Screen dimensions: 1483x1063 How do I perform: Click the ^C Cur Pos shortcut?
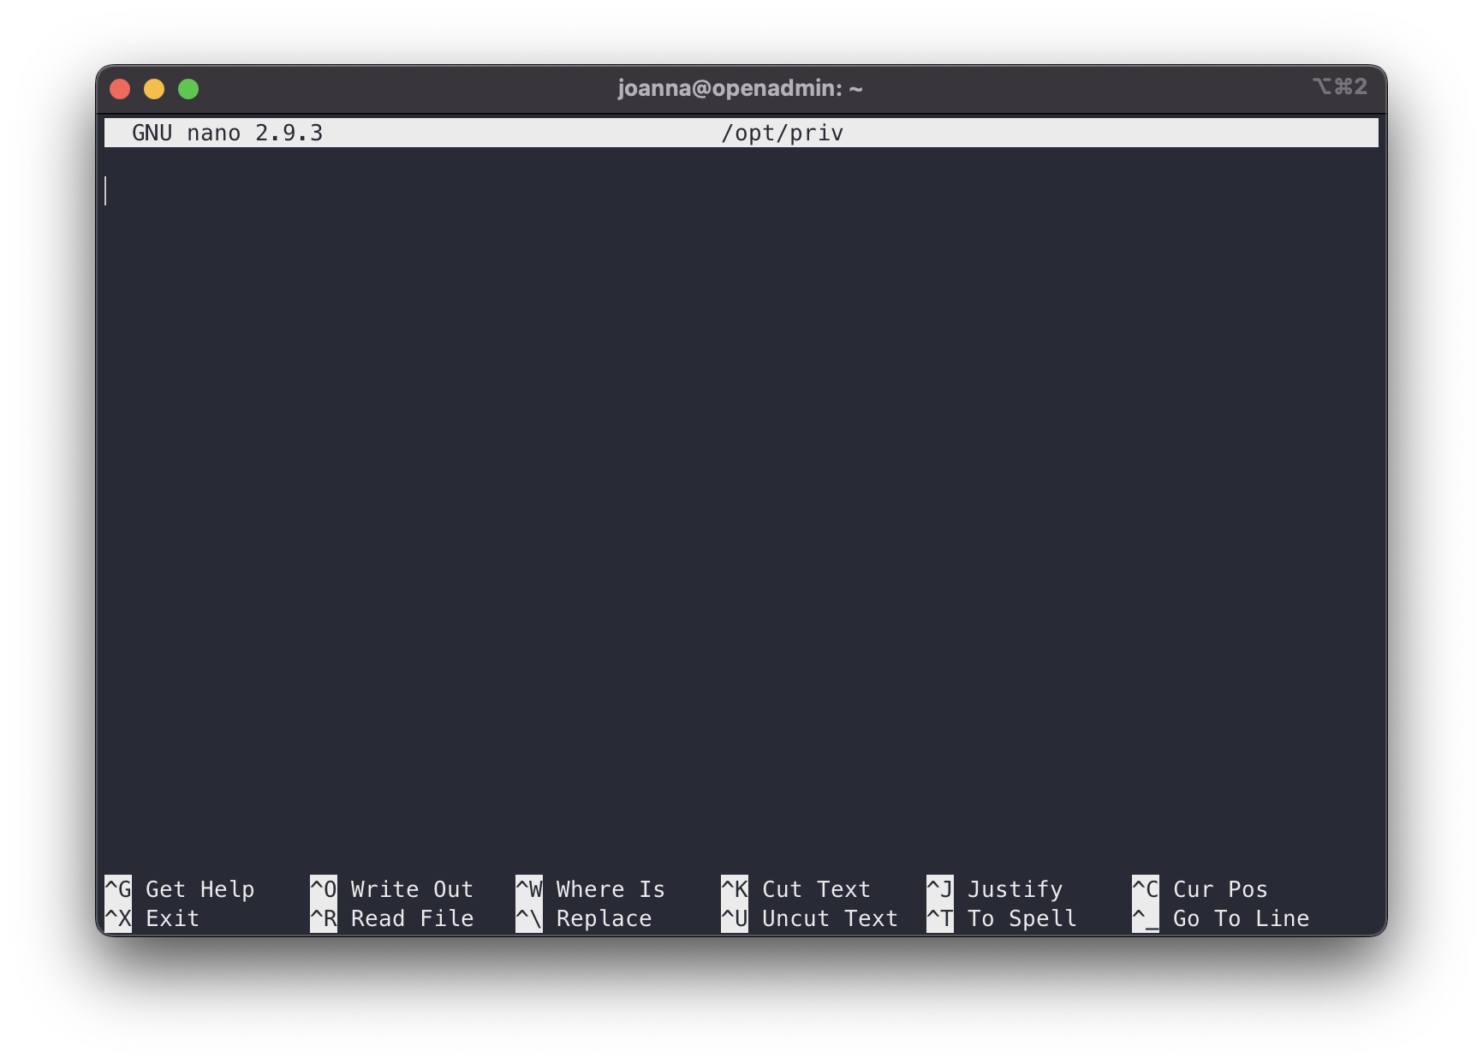coord(1200,889)
